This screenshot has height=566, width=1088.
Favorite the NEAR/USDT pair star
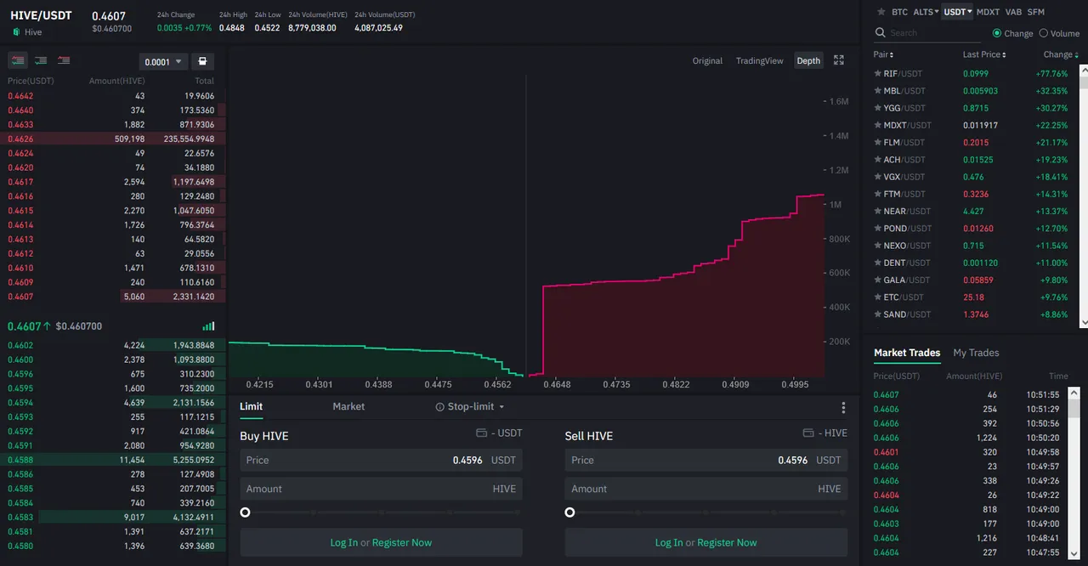pyautogui.click(x=877, y=212)
